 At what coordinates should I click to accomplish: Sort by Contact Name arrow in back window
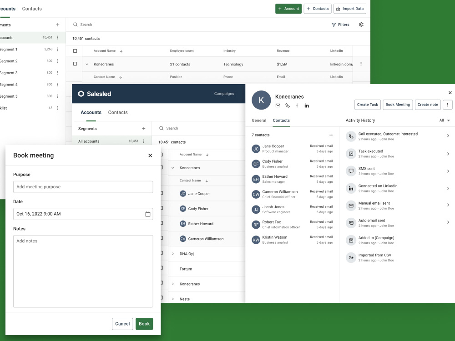click(x=121, y=77)
